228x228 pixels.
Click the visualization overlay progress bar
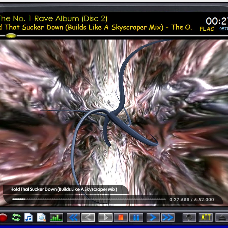[89, 200]
